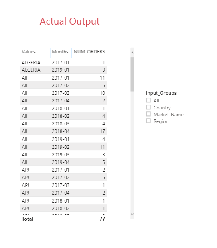Select order count 10 for All 2017-03
Image resolution: width=217 pixels, height=248 pixels.
click(x=102, y=93)
